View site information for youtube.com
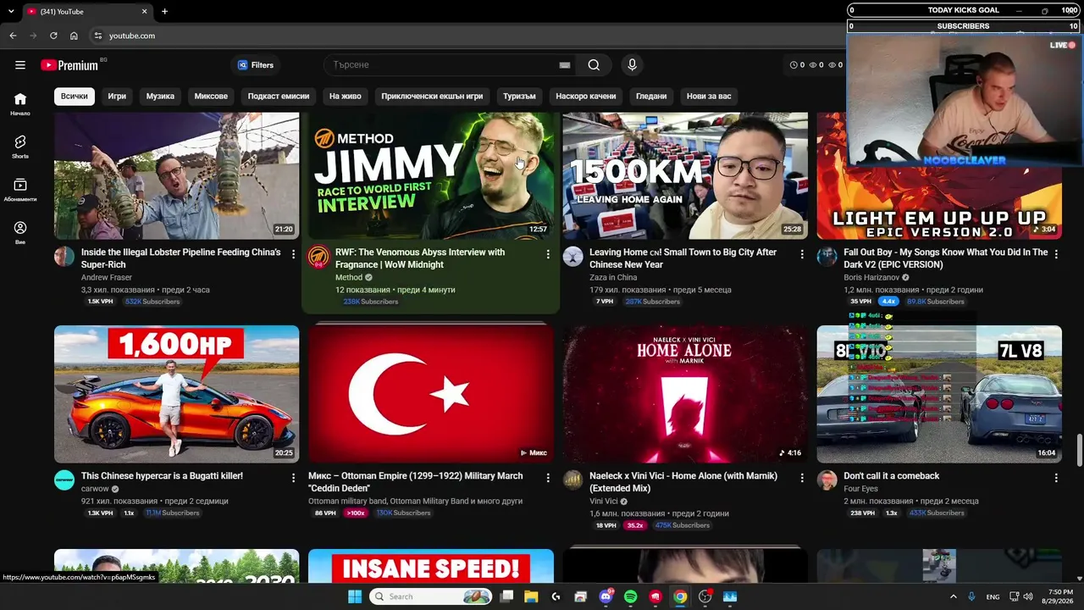 coord(97,36)
